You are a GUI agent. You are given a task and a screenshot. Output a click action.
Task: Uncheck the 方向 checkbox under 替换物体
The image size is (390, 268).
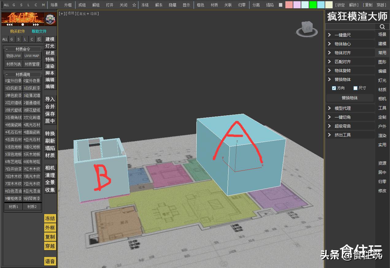[x=334, y=88]
